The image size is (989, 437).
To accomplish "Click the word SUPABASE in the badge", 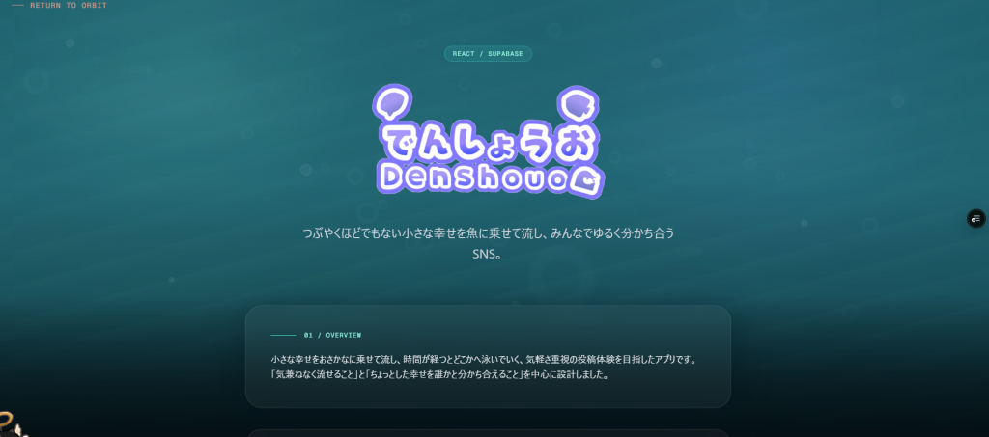I will pos(504,54).
